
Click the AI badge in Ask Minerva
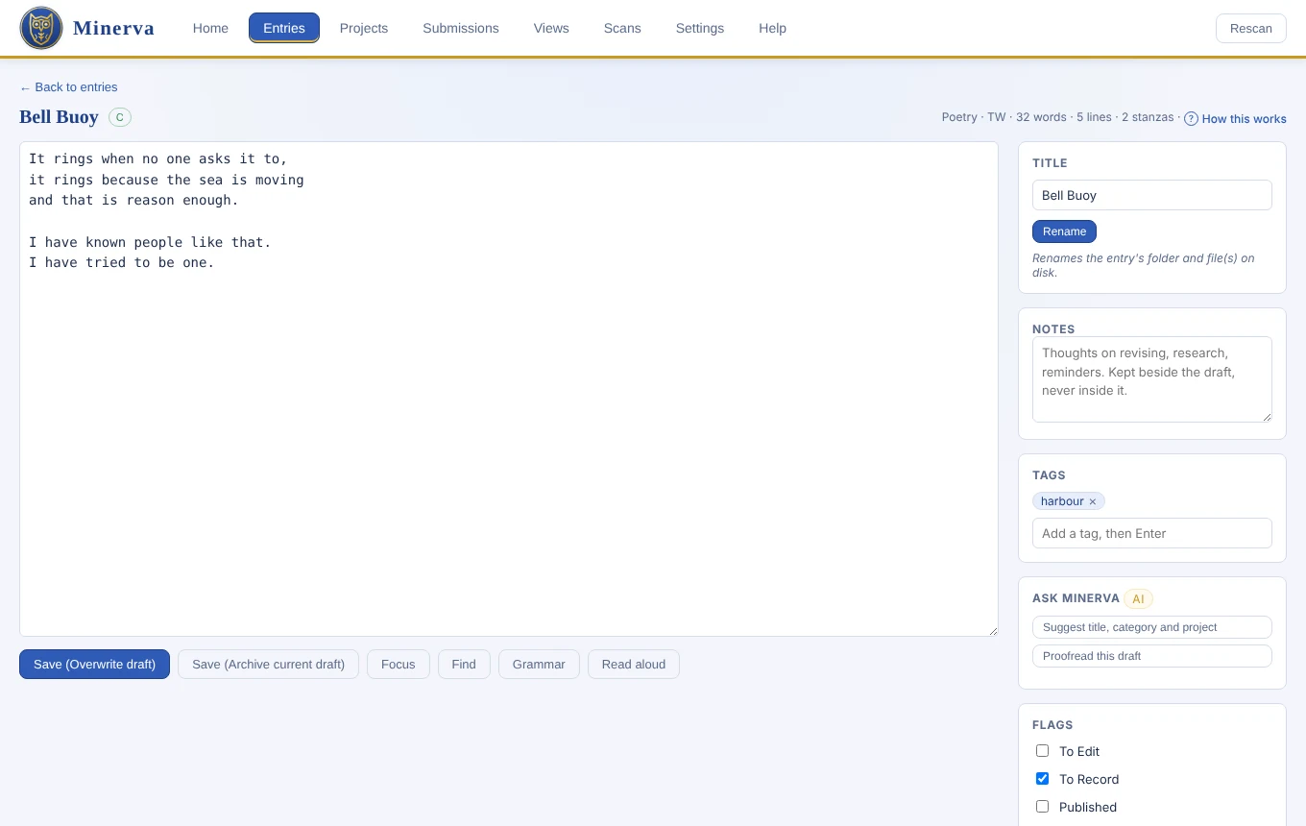pyautogui.click(x=1138, y=598)
